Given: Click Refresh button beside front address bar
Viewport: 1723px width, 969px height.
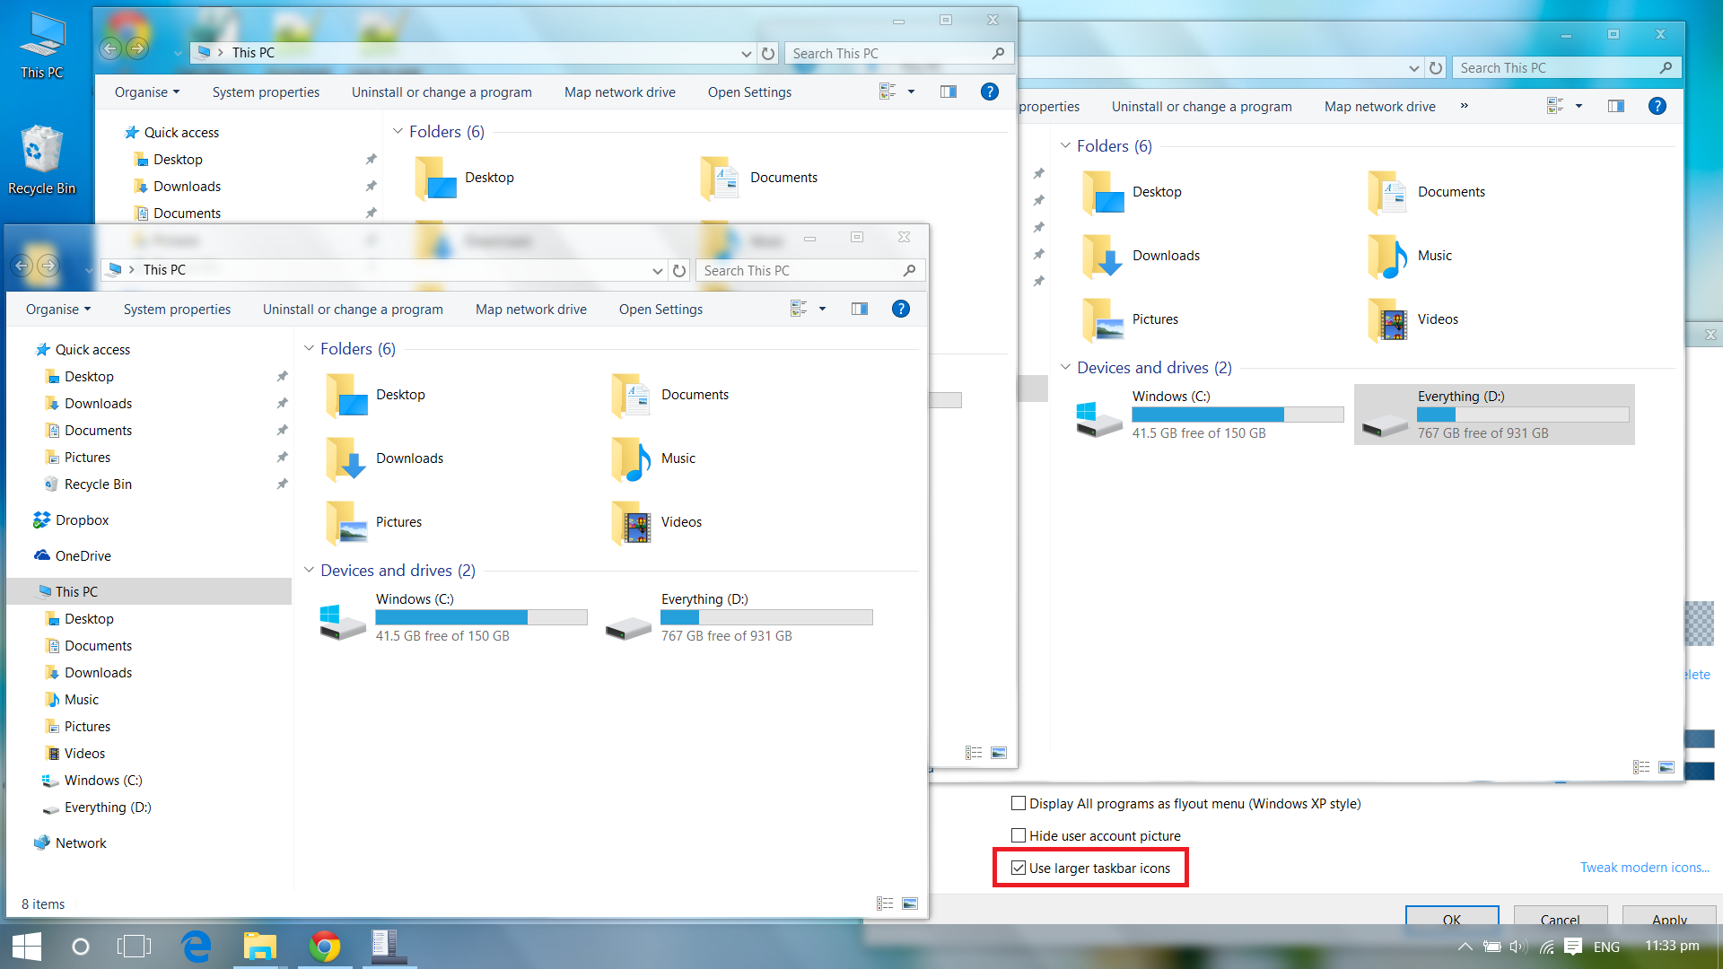Looking at the screenshot, I should click(x=679, y=270).
